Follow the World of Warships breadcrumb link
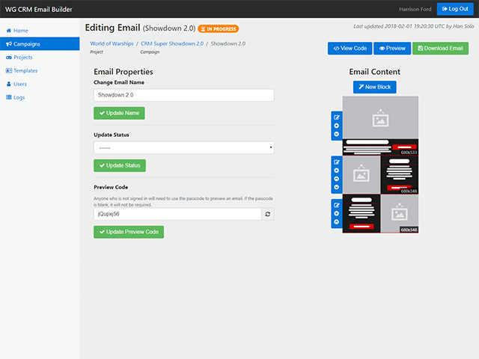Screen dimensions: 479x359 point(112,43)
